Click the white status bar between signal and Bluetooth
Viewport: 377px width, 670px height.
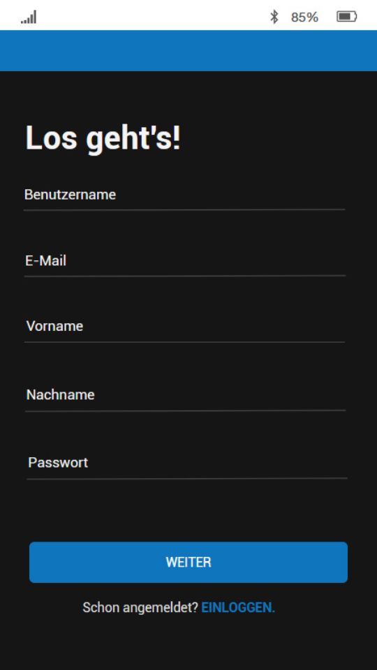point(153,17)
